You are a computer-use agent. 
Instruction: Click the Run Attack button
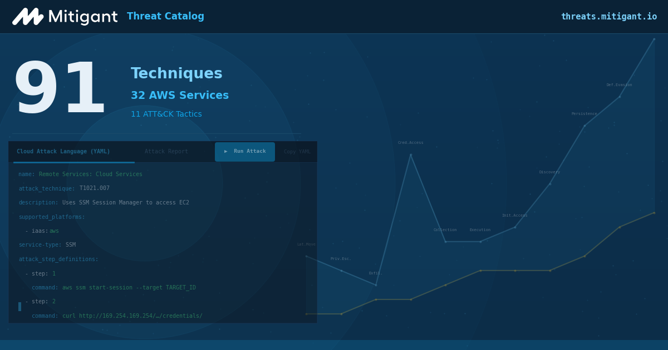pyautogui.click(x=245, y=152)
